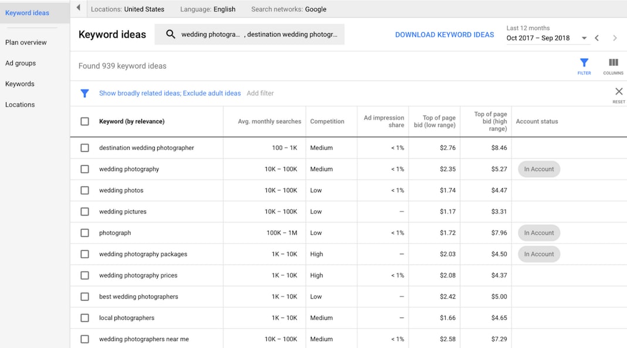Open Plan overview in sidebar
This screenshot has height=348, width=627.
point(26,42)
